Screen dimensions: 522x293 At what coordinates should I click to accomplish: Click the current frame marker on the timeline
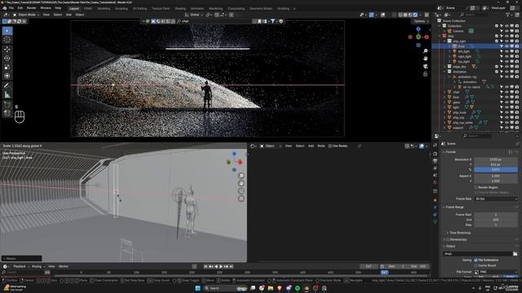tap(384, 273)
